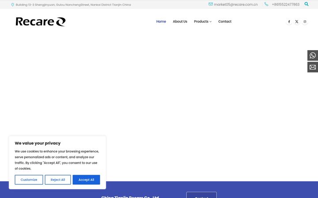The image size is (318, 198).
Task: Click the phone handset icon
Action: [266, 4]
